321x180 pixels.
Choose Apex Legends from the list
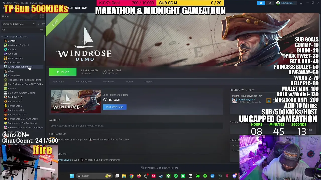click(15, 58)
